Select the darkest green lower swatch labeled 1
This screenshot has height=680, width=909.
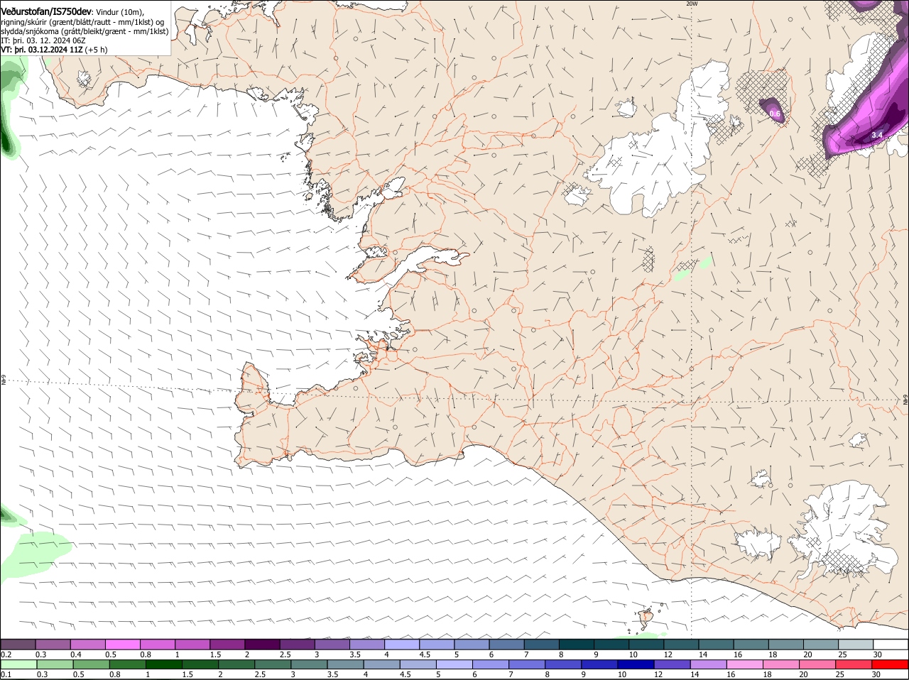click(163, 664)
